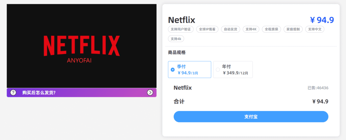
Task: Click the 全程质保 tag
Action: click(271, 29)
